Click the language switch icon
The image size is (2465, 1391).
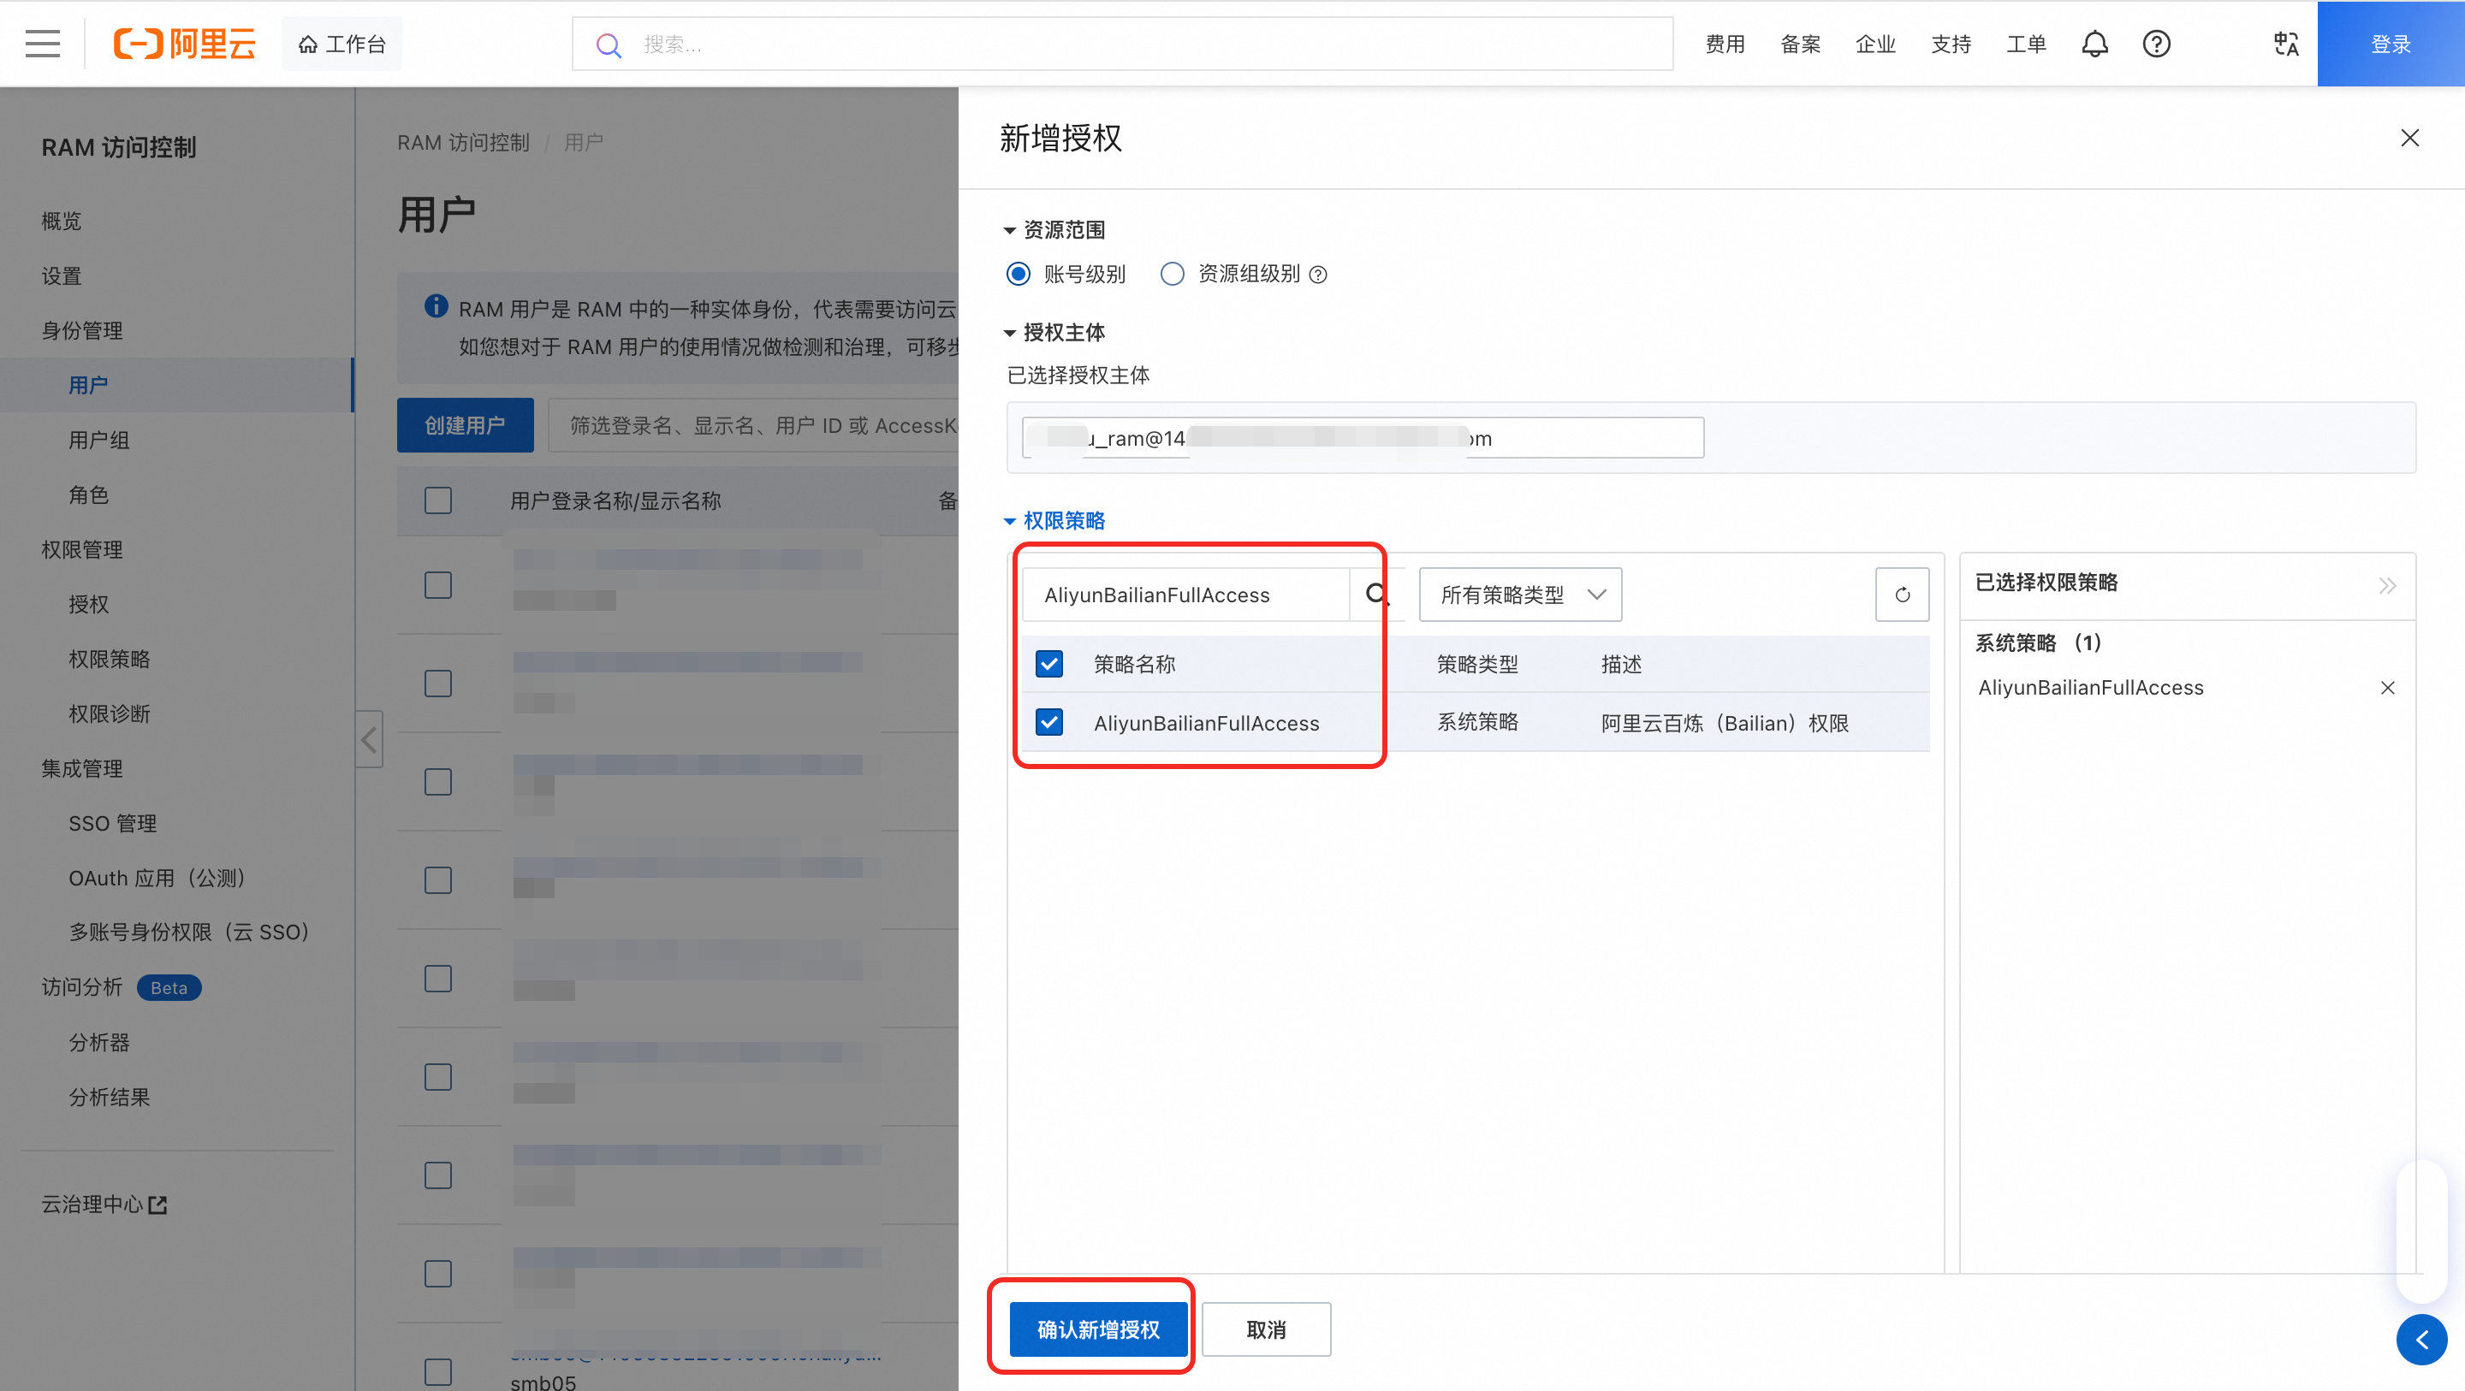[2286, 44]
